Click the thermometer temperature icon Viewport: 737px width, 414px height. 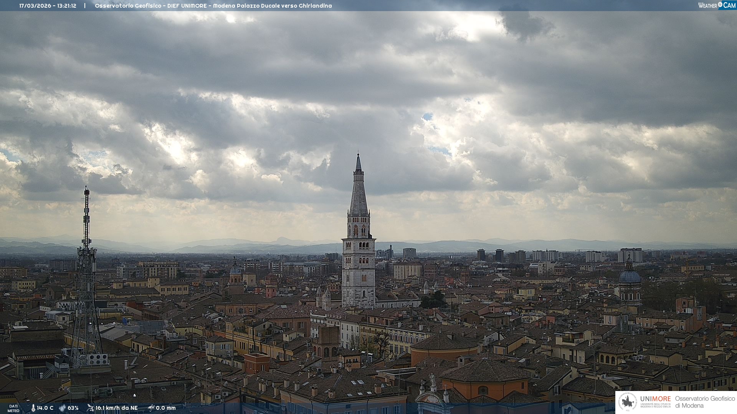[x=33, y=408]
